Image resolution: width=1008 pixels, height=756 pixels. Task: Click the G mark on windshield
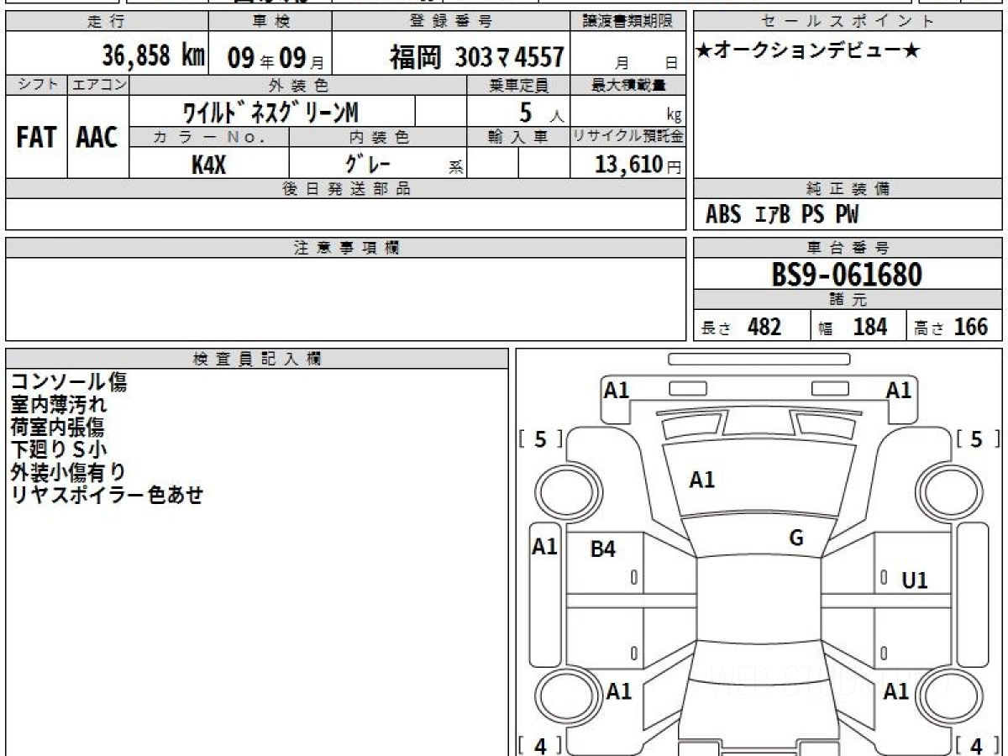[796, 538]
